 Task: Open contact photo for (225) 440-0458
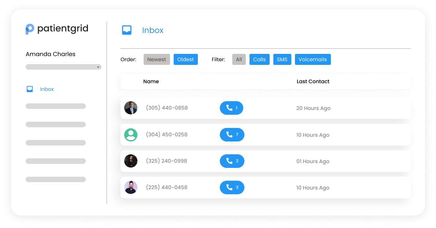[x=131, y=187]
